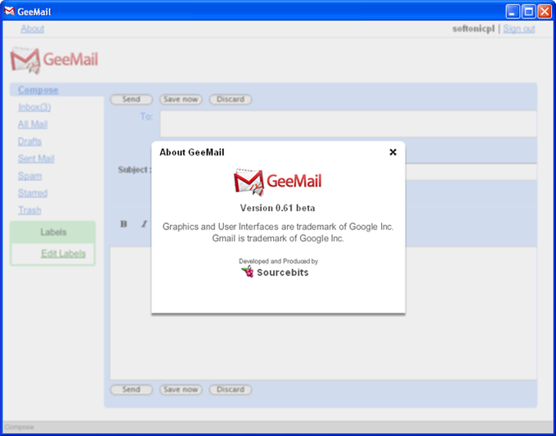Open Trash folder
This screenshot has width=556, height=436.
tap(29, 210)
